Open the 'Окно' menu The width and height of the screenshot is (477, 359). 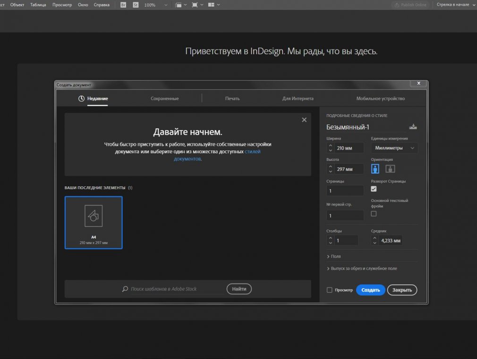(83, 5)
